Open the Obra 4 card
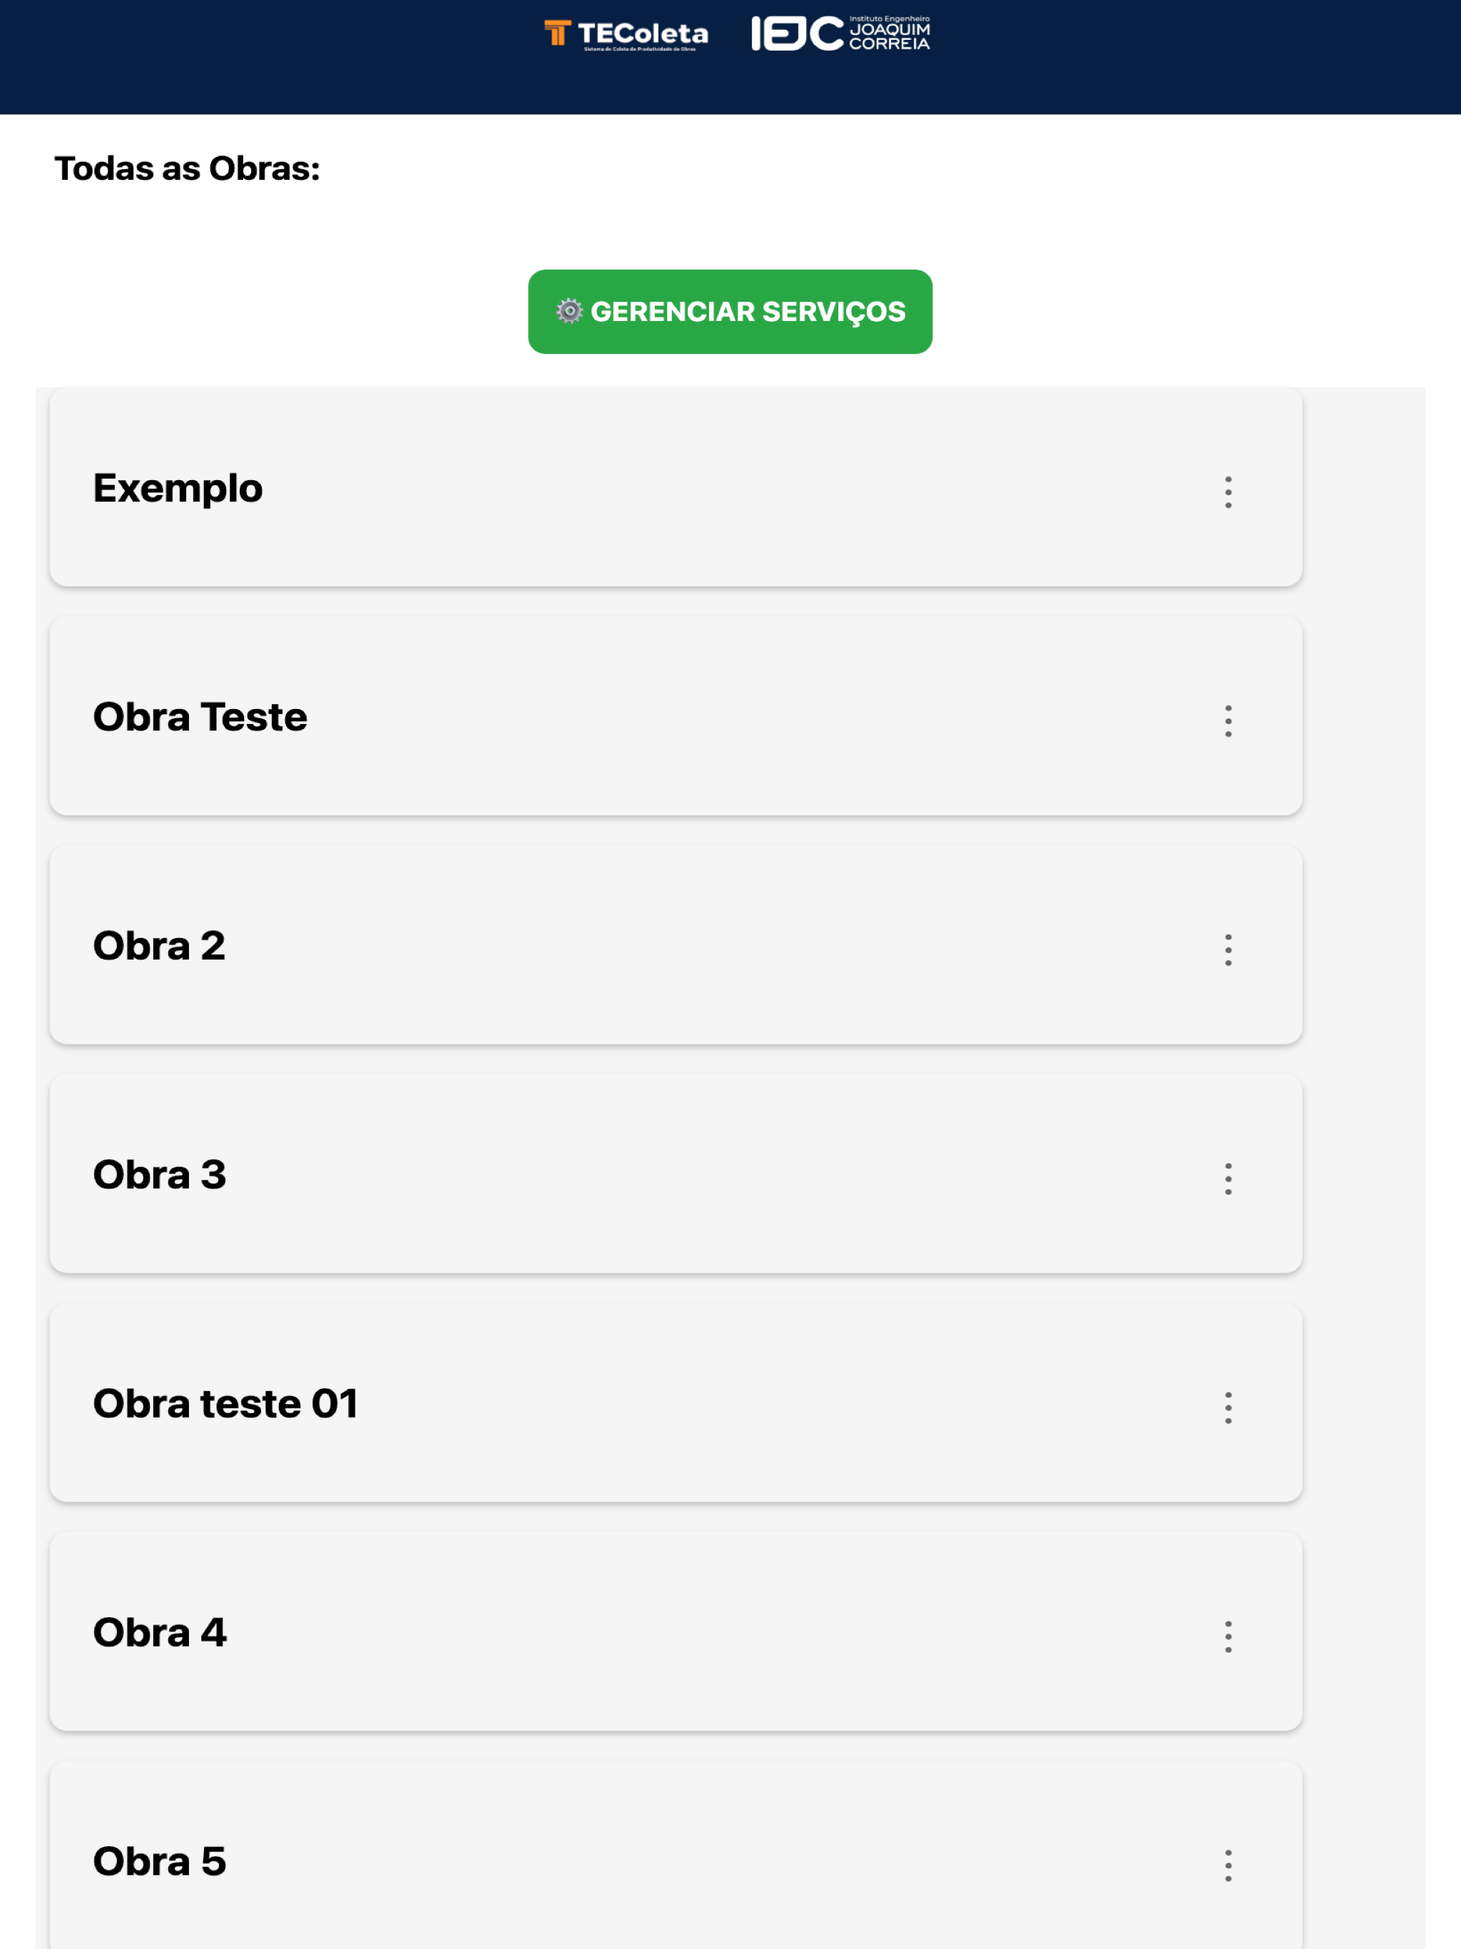Image resolution: width=1461 pixels, height=1949 pixels. click(676, 1632)
